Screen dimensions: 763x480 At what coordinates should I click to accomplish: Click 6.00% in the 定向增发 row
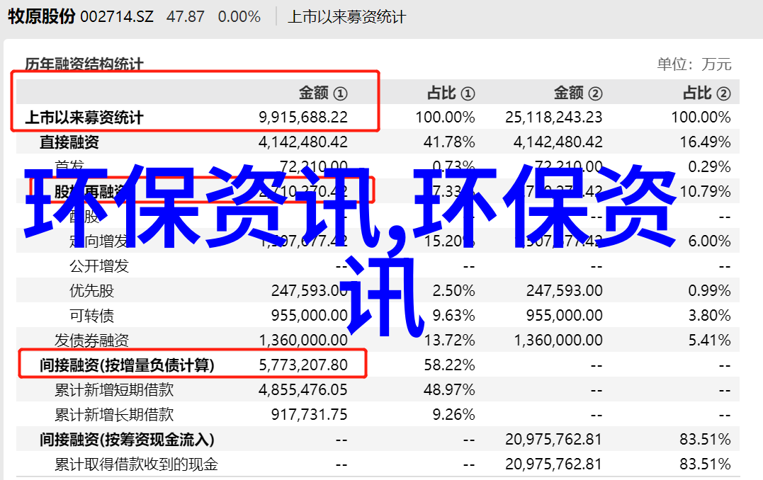pos(709,241)
